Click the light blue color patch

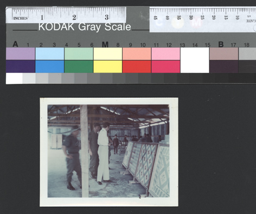tap(50, 54)
